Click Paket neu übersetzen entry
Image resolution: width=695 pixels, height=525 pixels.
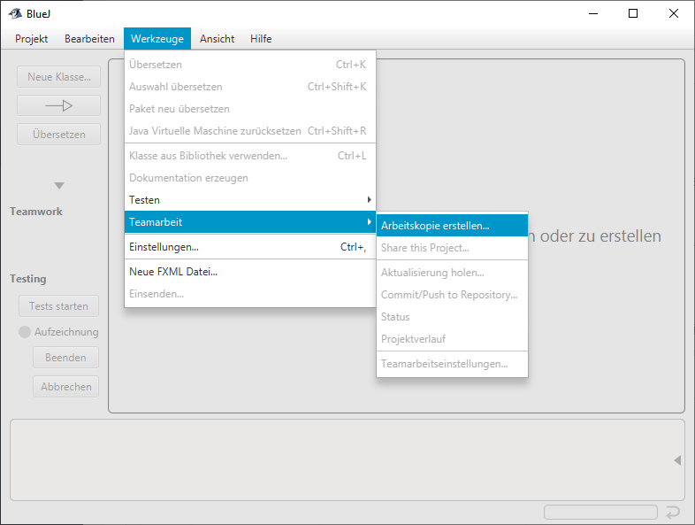250,109
